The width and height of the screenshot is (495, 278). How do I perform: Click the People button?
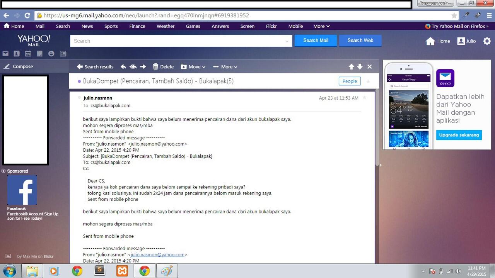tap(350, 81)
